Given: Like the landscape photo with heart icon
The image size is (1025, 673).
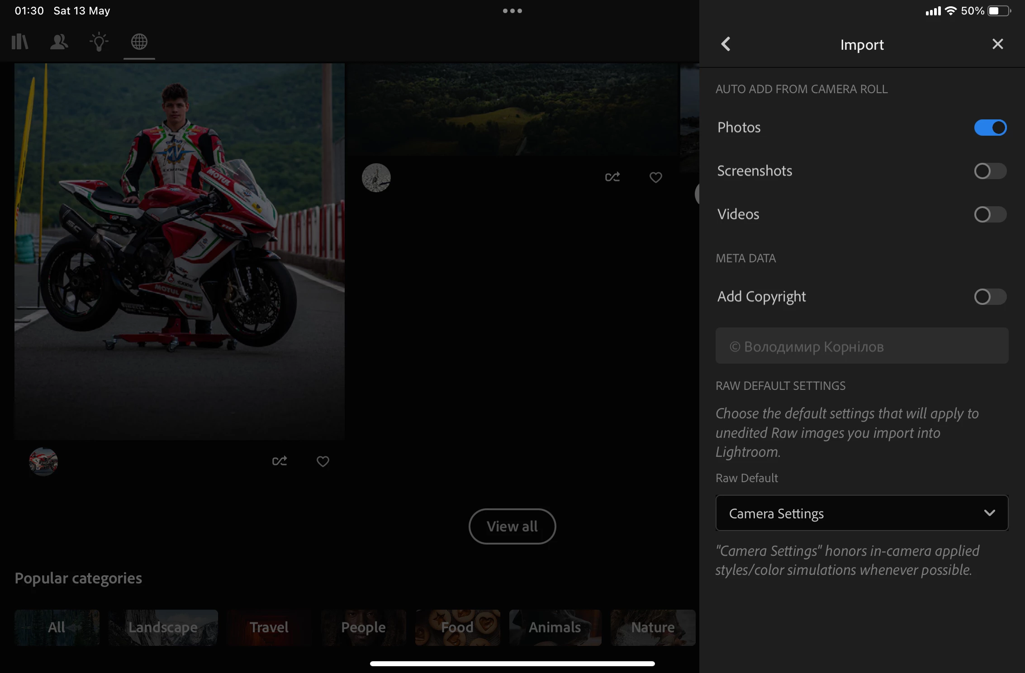Looking at the screenshot, I should 655,177.
